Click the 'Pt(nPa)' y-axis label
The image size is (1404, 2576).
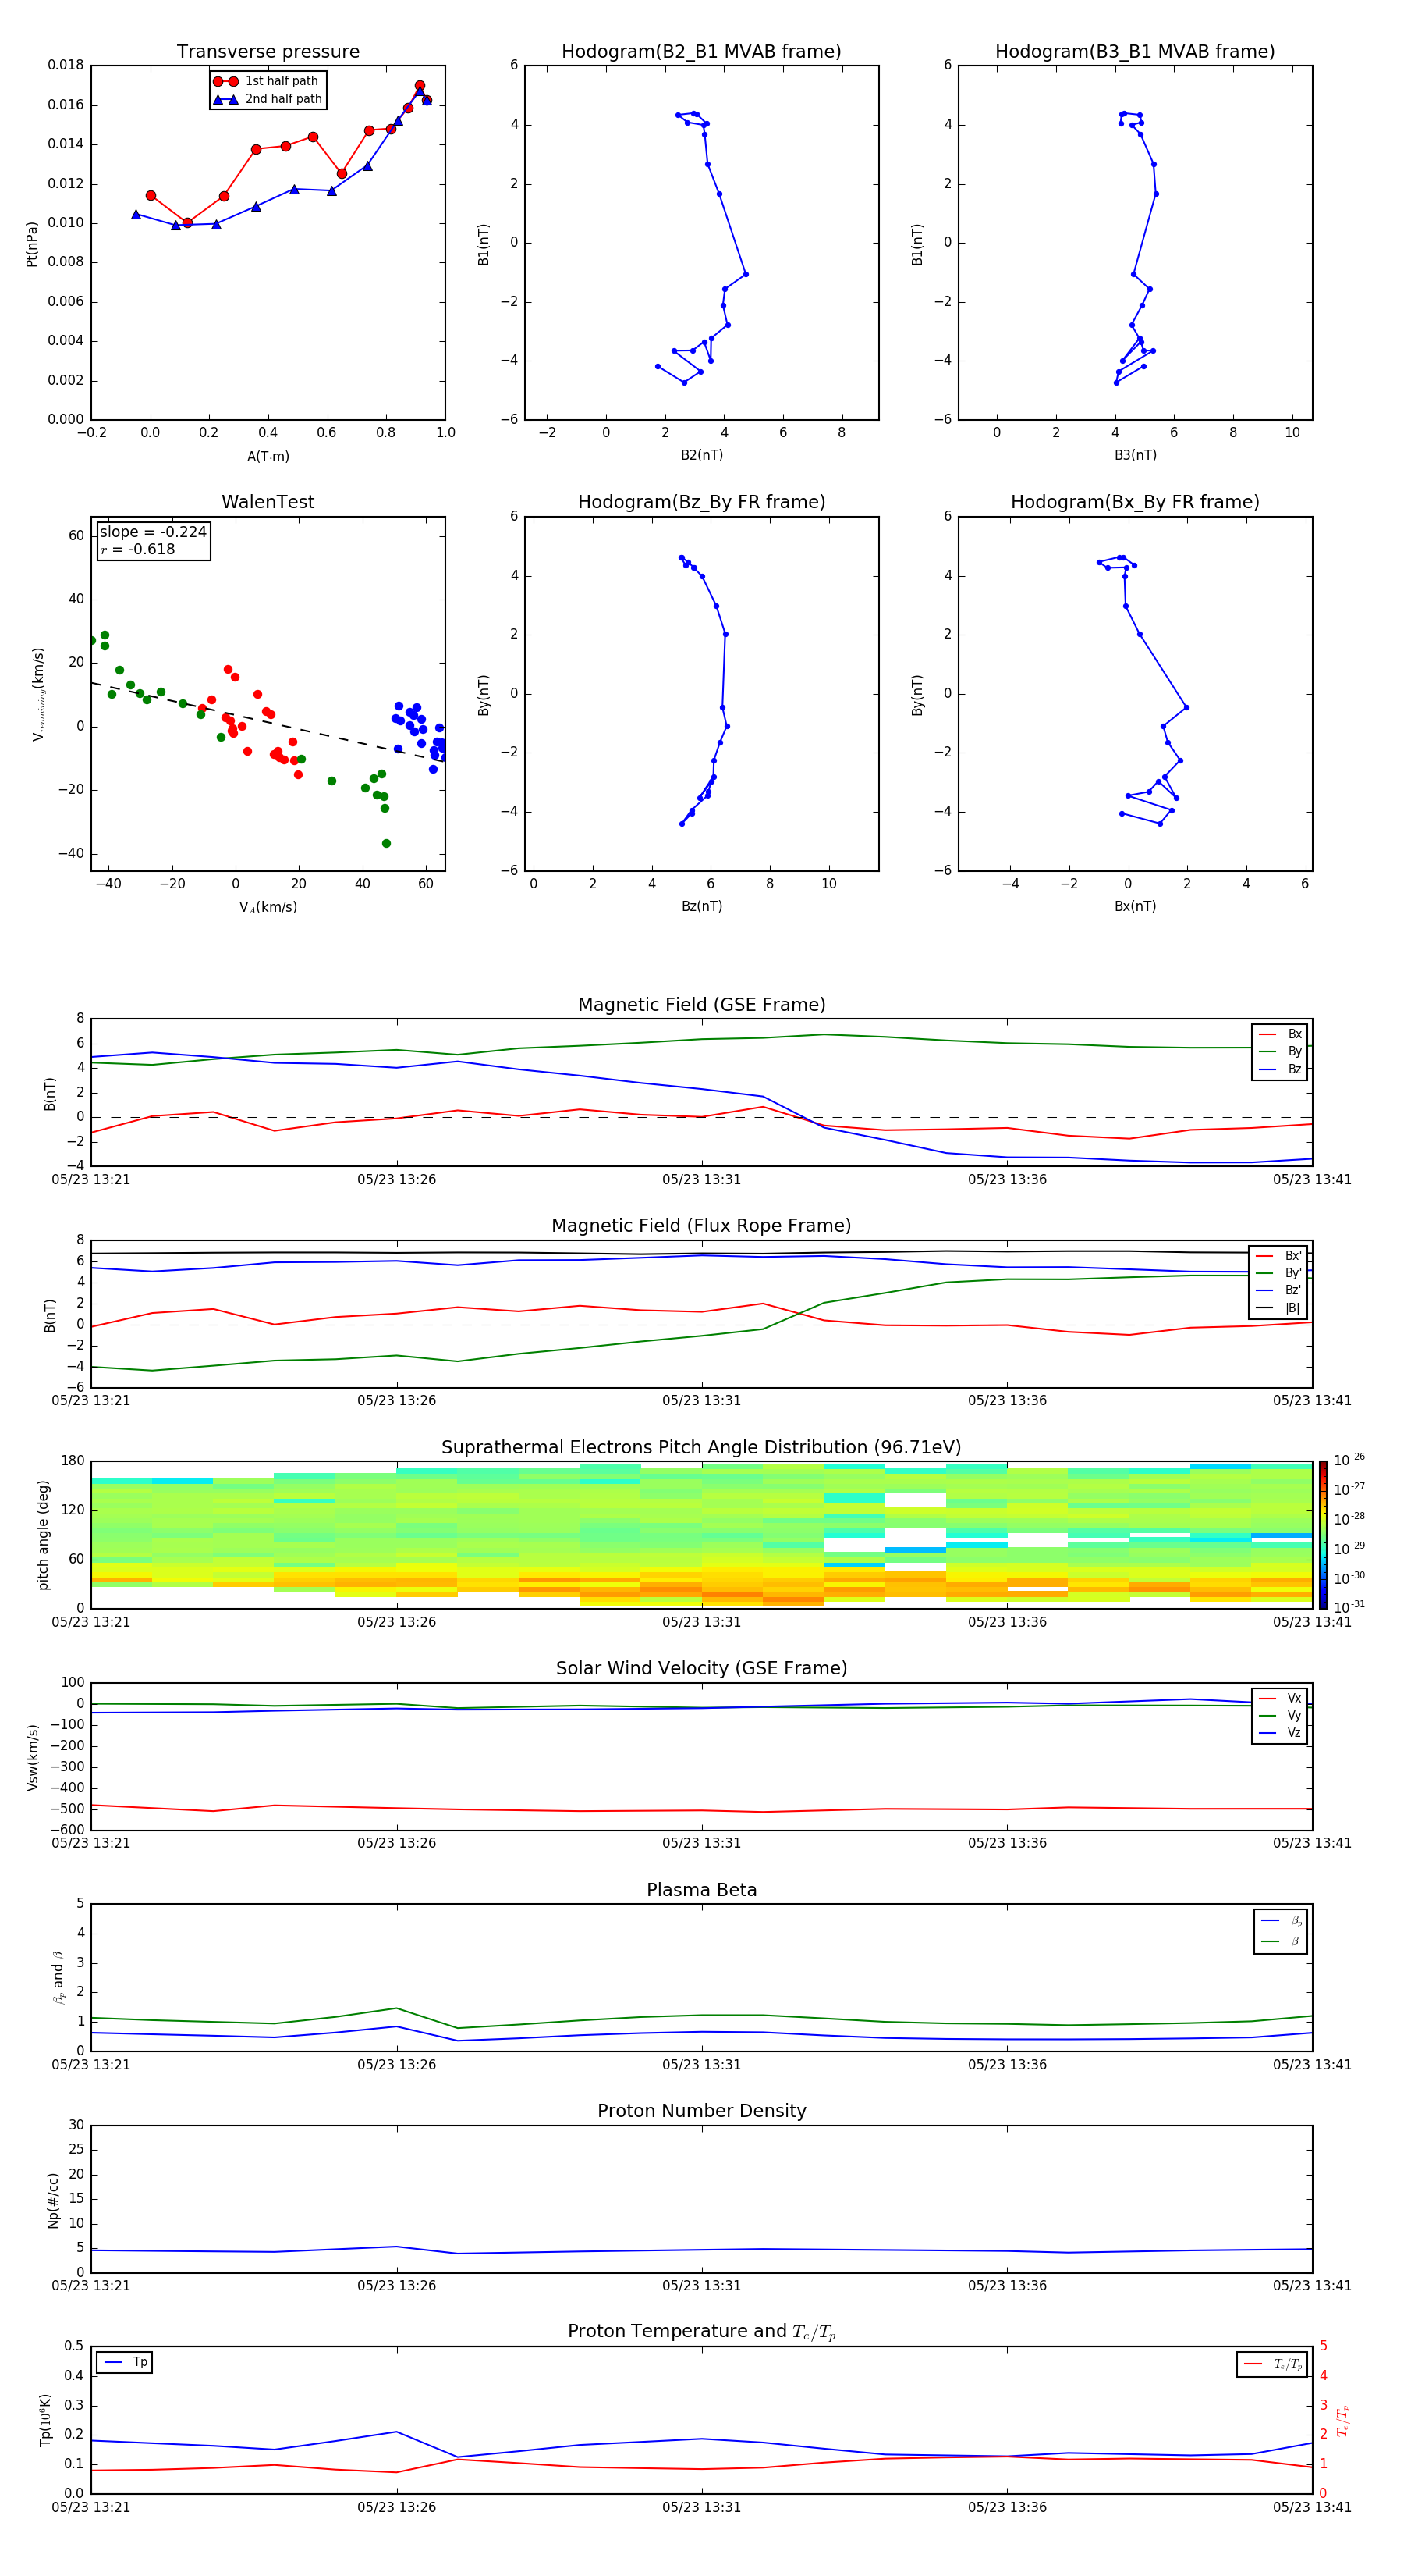pyautogui.click(x=32, y=244)
